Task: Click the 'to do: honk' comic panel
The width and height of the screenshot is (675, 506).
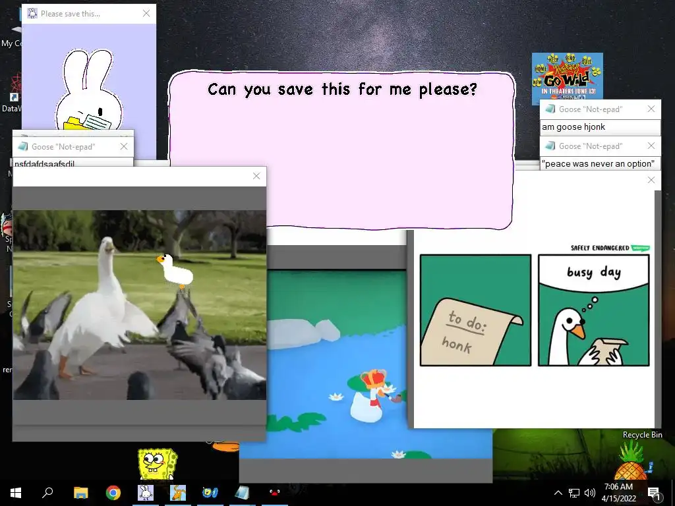Action: 475,310
